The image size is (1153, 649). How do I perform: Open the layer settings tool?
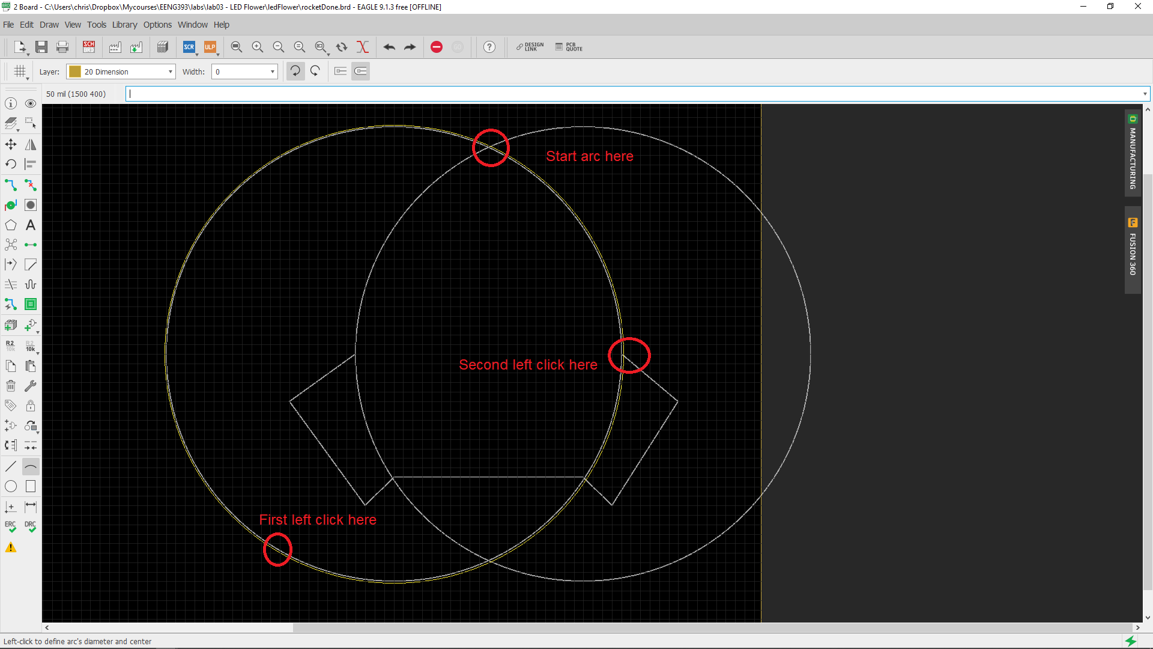coord(11,124)
